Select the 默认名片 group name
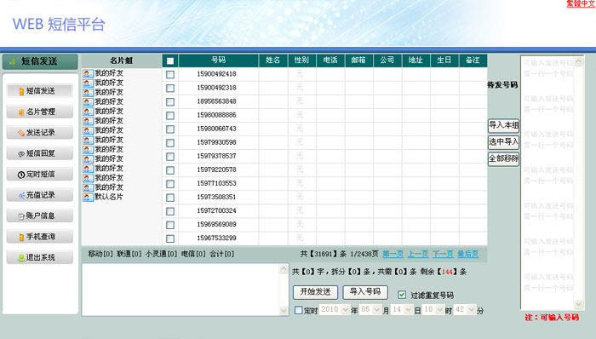The height and width of the screenshot is (339, 596). click(x=109, y=197)
